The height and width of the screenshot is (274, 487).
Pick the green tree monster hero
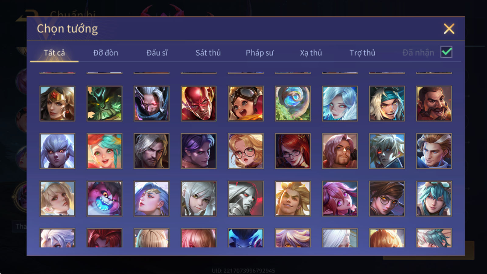tap(104, 104)
